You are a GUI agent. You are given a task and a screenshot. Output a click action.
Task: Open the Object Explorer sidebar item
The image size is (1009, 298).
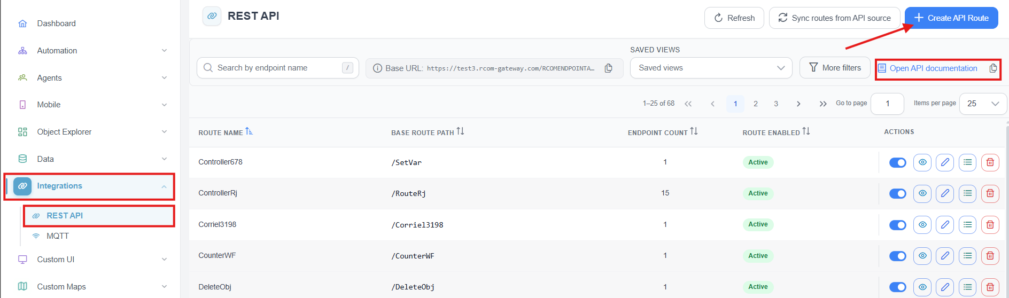tap(64, 132)
